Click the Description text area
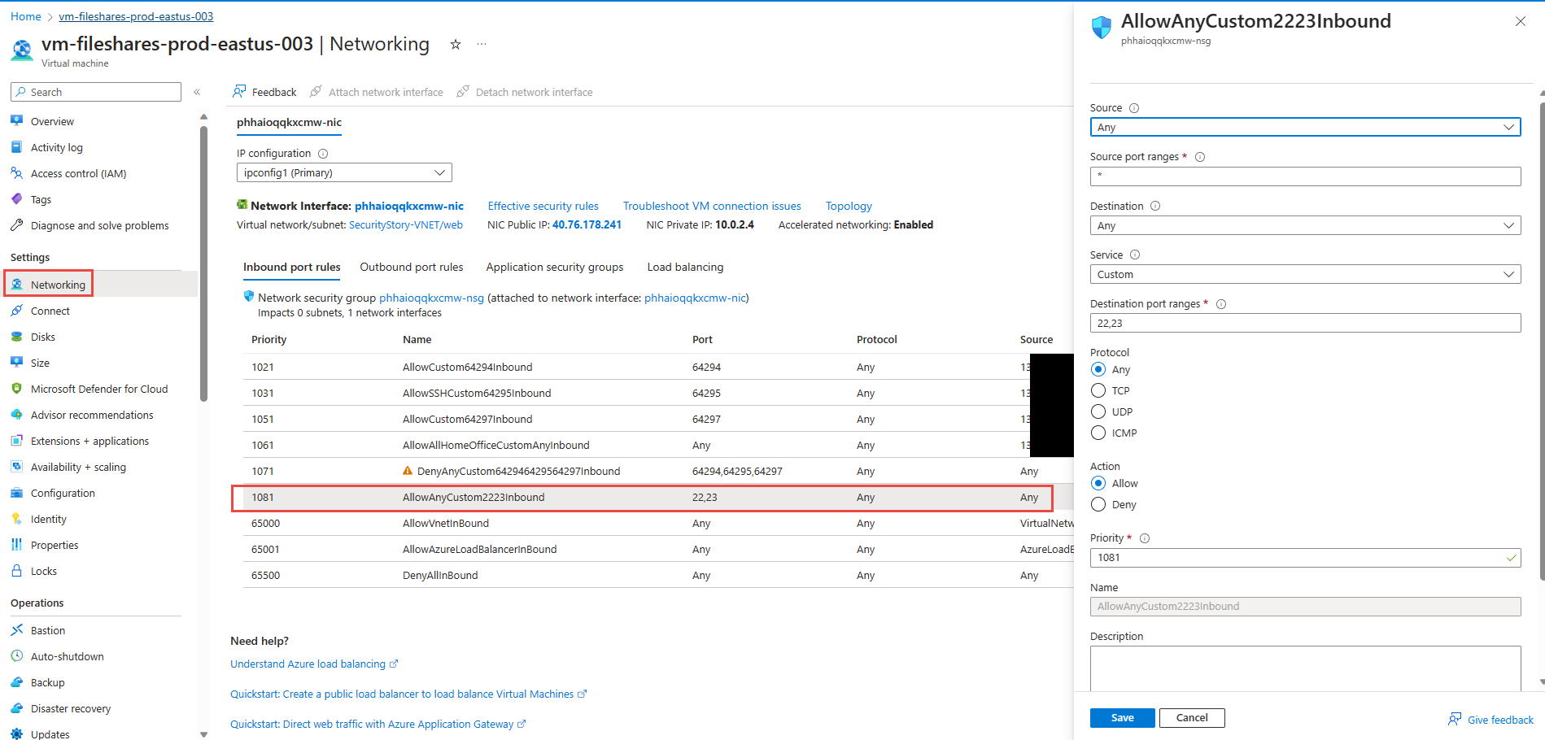Viewport: 1545px width, 740px height. point(1305,668)
